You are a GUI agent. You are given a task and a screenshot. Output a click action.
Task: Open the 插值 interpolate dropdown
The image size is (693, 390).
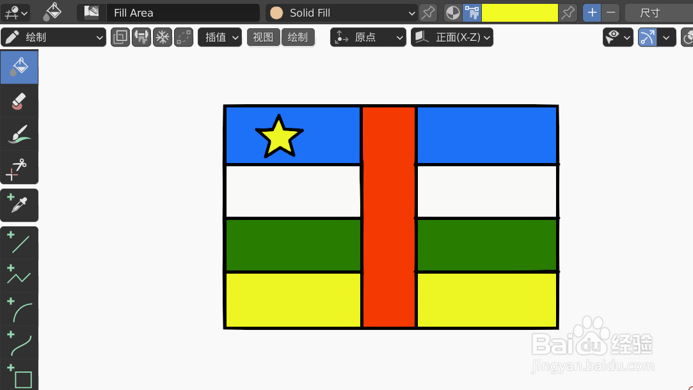219,37
